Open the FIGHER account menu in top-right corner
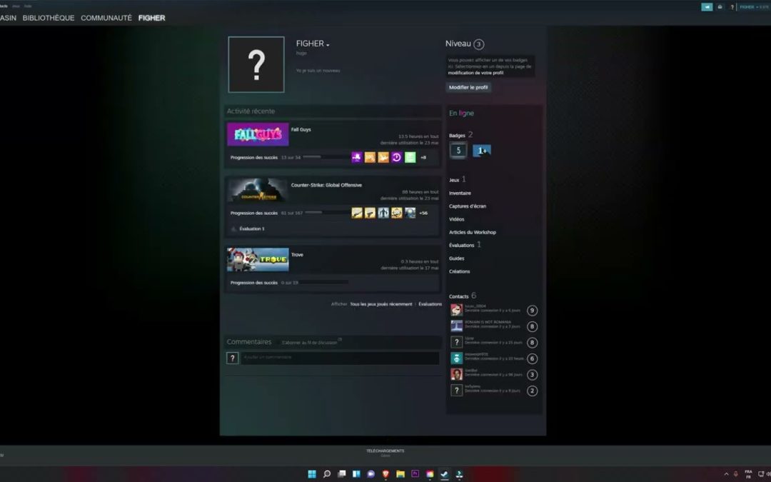771x482 pixels. (x=754, y=7)
